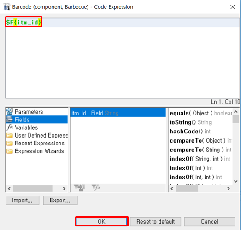Click the methods list scroll right arrow
Screen dimensions: 241x230
[229, 188]
